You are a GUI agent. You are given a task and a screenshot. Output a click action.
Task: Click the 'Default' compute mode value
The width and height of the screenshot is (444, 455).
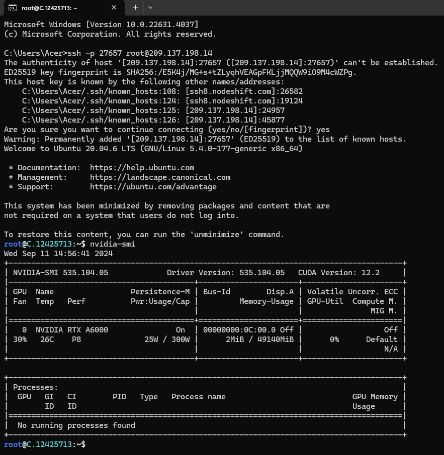382,339
